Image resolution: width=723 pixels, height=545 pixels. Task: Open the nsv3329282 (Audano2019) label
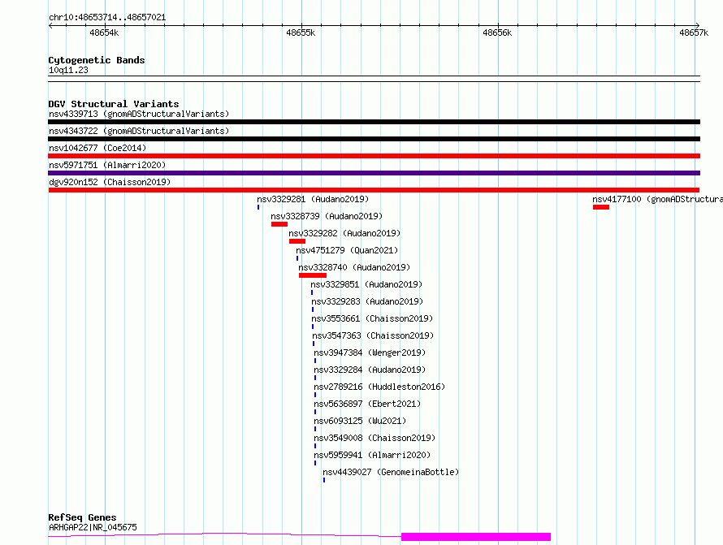(344, 233)
